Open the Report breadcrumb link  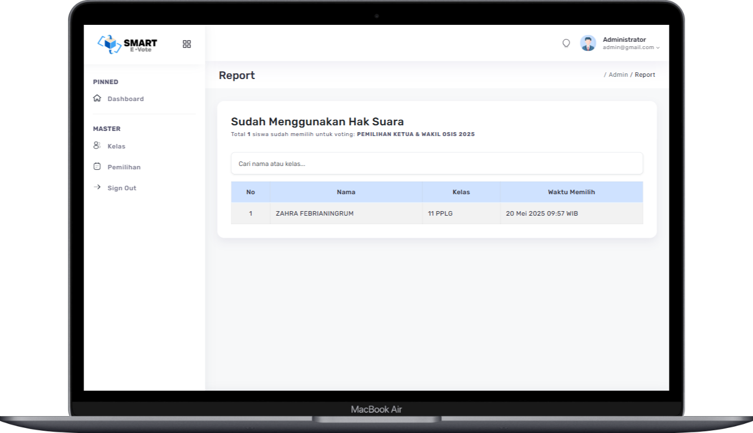click(x=645, y=74)
